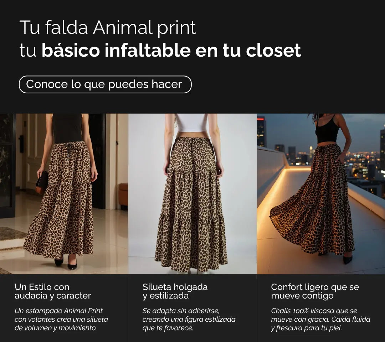Select the 'Un Estilo con audacia y caracter' title
385x342 pixels.
pos(53,291)
